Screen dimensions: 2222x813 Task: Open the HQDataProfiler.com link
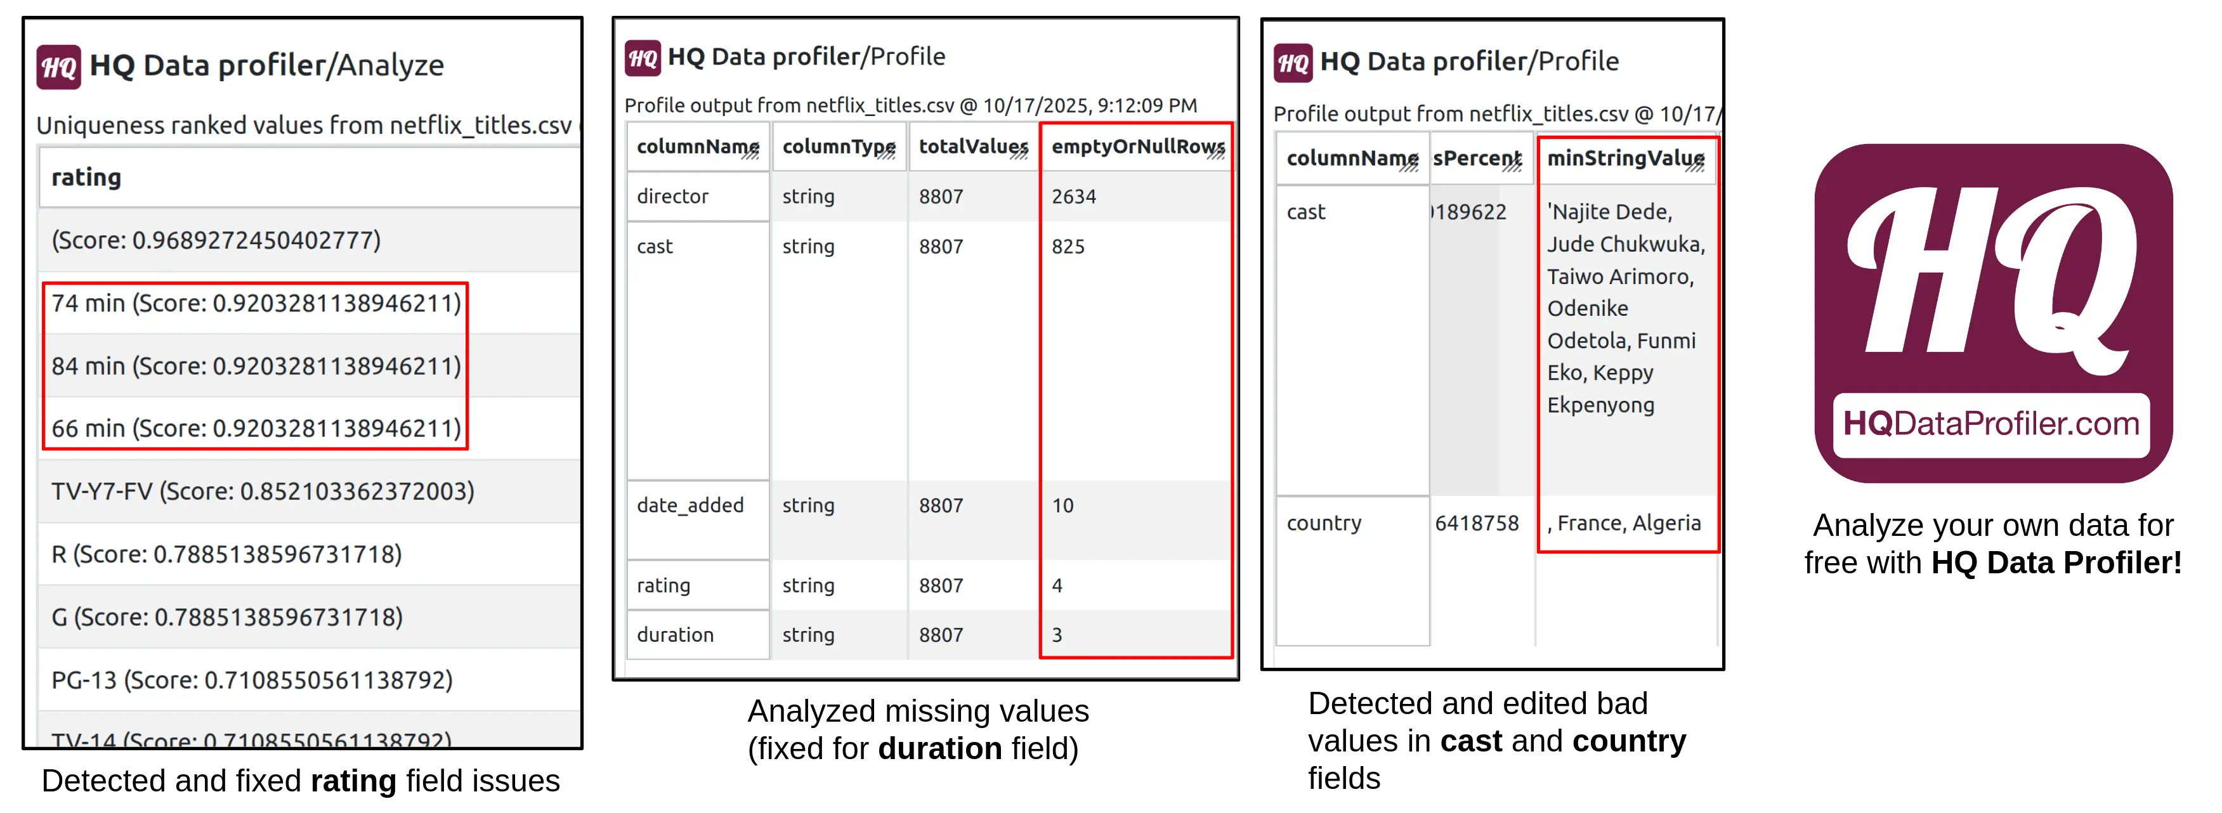click(x=1994, y=424)
